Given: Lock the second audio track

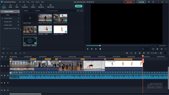Looking at the screenshot, I should (x=5, y=83).
